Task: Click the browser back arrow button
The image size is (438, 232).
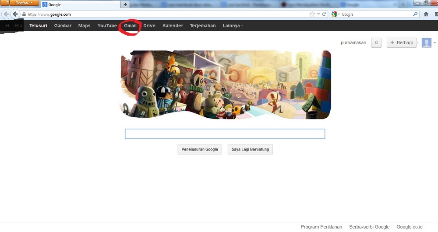Action: click(15, 14)
